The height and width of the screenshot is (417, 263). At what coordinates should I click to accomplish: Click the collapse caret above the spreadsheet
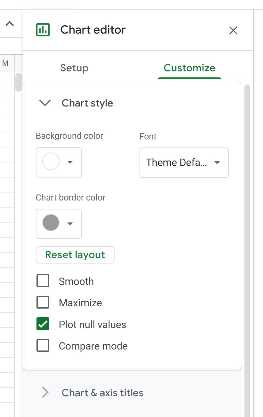[10, 23]
